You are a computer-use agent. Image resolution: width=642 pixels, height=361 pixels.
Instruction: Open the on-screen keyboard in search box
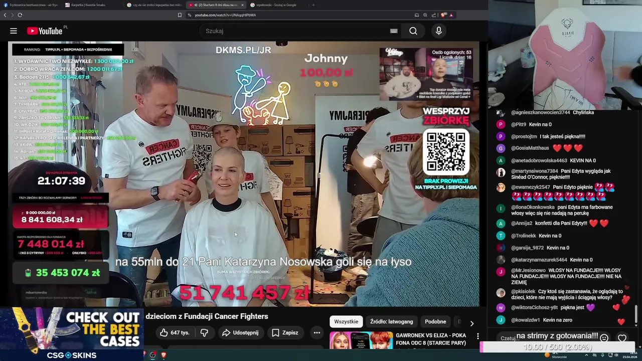(394, 31)
